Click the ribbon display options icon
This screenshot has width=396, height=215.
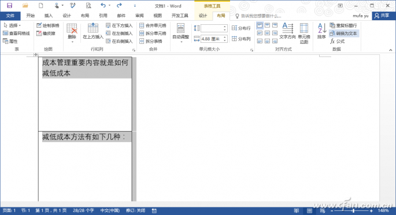point(341,5)
